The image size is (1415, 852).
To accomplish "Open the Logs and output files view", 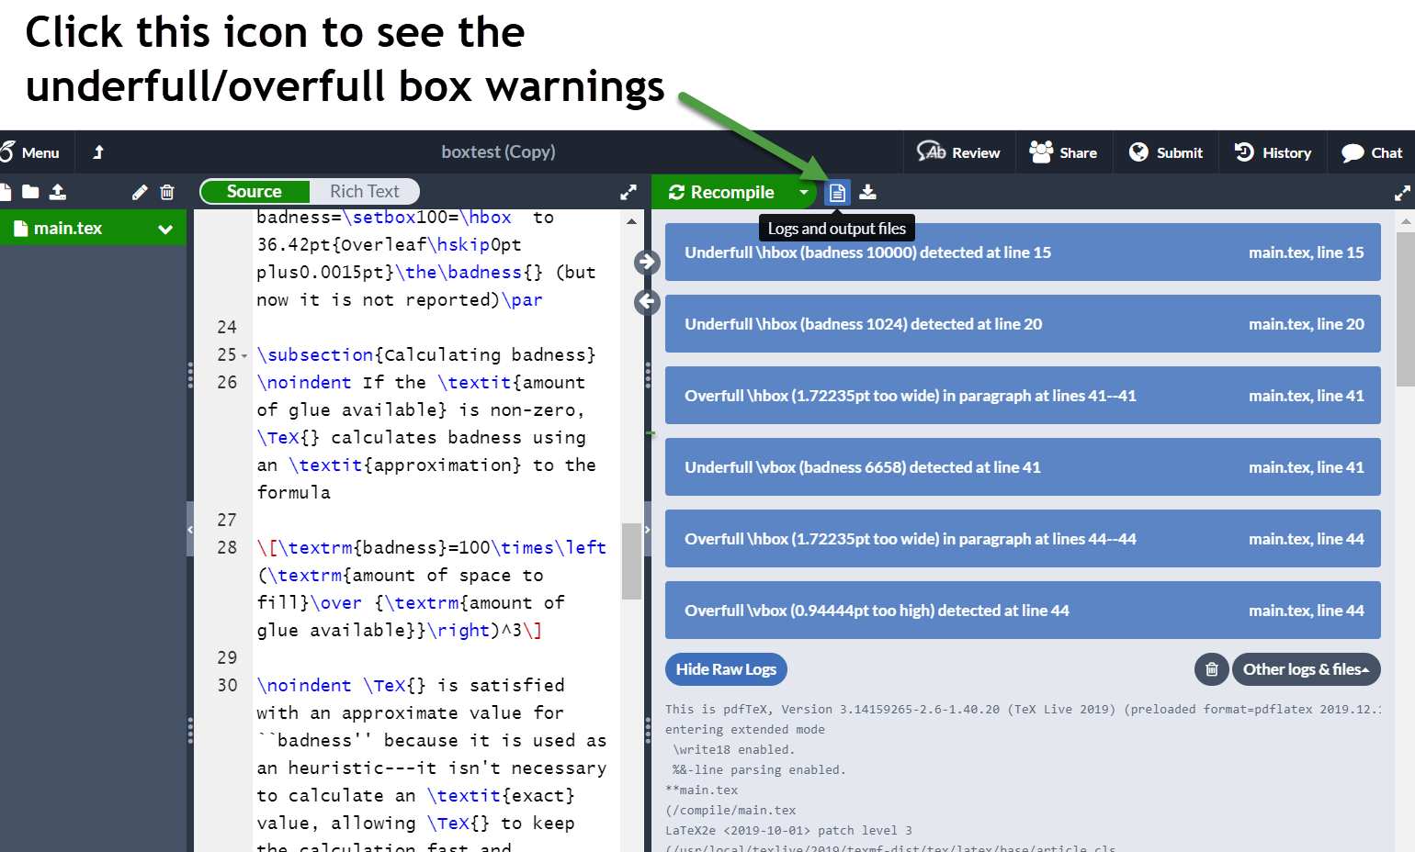I will click(x=837, y=192).
